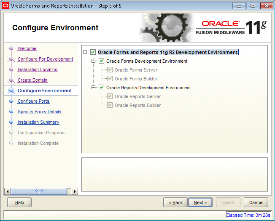The width and height of the screenshot is (275, 221).
Task: Click the Installation Location step bullet icon
Action: [x=11, y=69]
